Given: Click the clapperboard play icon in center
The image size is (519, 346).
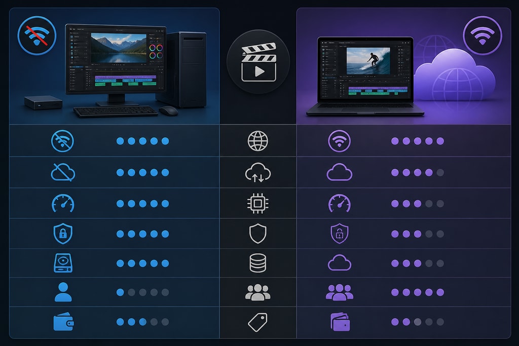Looking at the screenshot, I should [258, 62].
